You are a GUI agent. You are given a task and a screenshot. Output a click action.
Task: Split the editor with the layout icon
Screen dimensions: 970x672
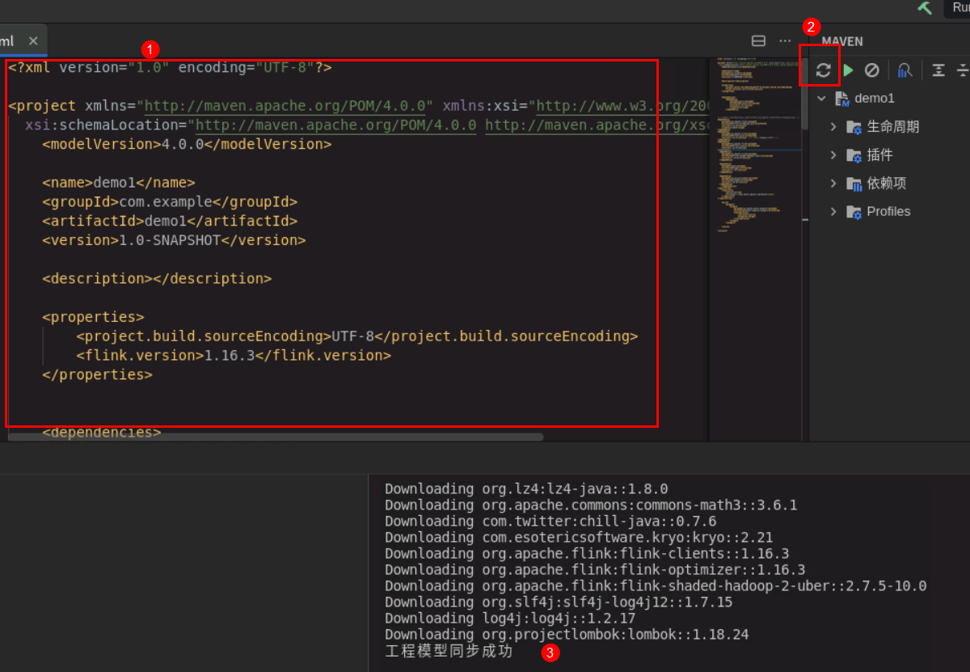758,40
